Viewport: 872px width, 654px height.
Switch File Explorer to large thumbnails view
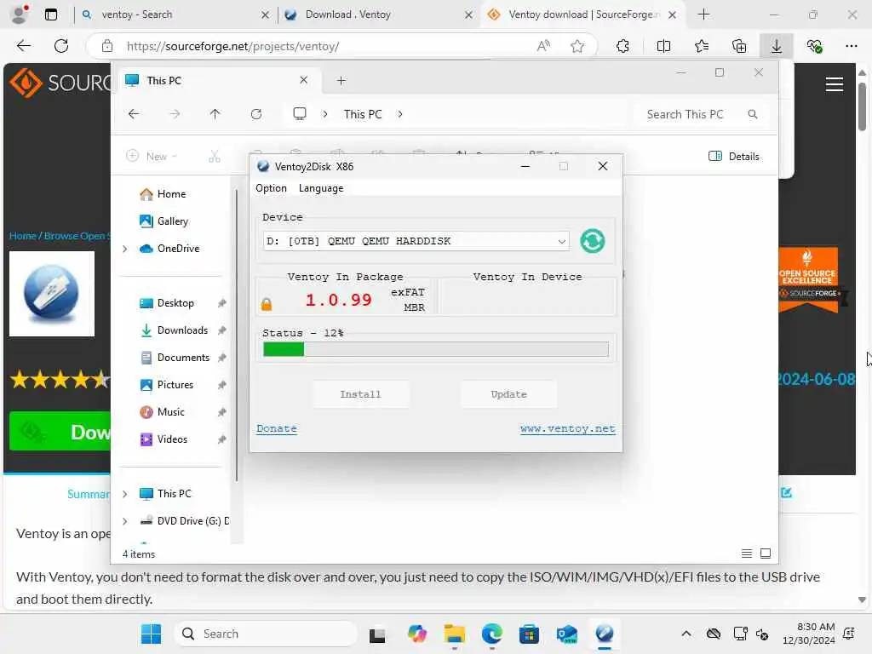[766, 554]
